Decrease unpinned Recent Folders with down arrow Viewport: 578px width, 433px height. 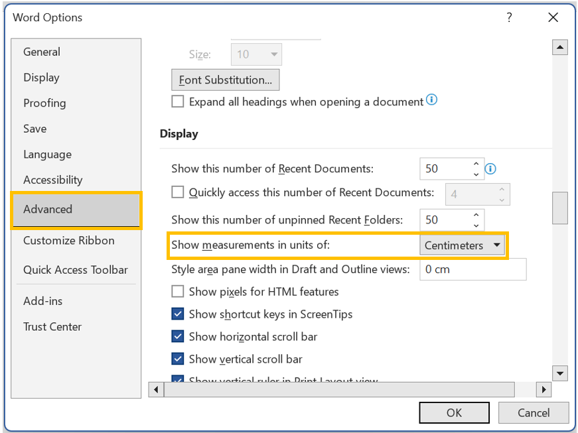(x=476, y=225)
